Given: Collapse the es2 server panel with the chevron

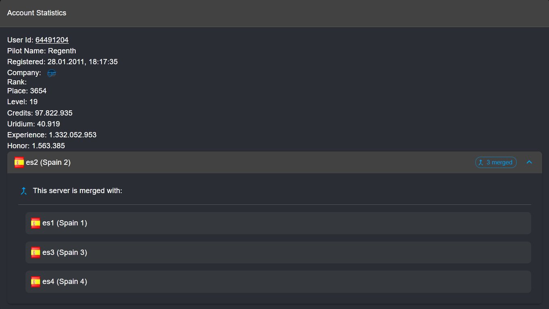Looking at the screenshot, I should coord(529,162).
